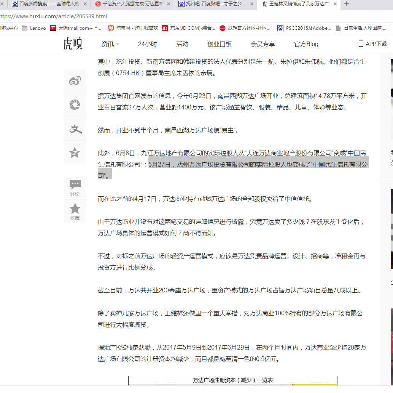Click paragraph starting 其中,珠江投资、新南方集团
This screenshot has width=393, height=393.
point(232,67)
